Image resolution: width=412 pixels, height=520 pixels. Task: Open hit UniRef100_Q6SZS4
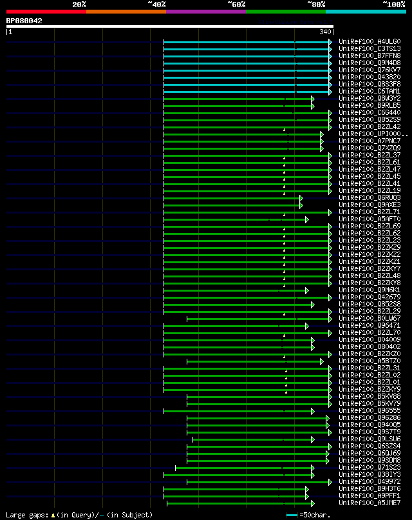point(370,446)
